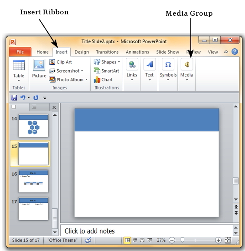Image resolution: width=245 pixels, height=251 pixels.
Task: Click the 37% zoom level
Action: [161, 240]
